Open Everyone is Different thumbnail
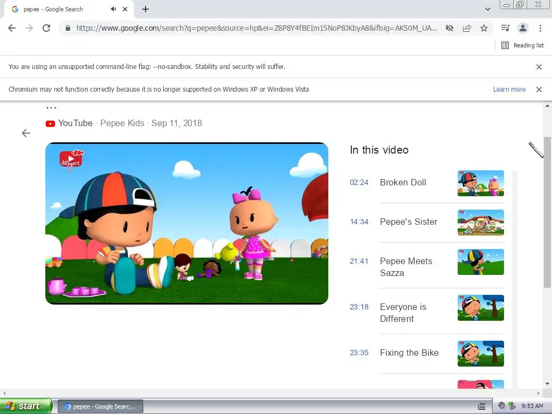Viewport: 552px width, 414px height. tap(480, 308)
